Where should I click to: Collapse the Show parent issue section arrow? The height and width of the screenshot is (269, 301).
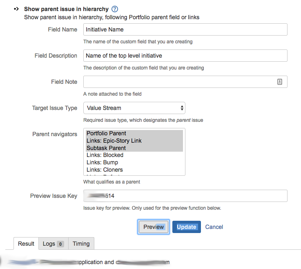17,9
